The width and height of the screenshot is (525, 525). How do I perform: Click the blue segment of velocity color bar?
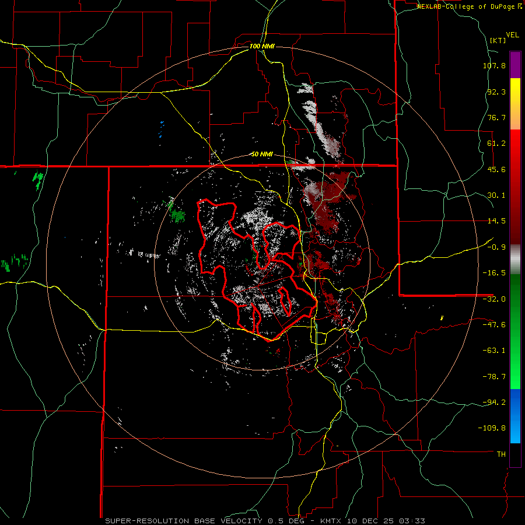click(515, 416)
